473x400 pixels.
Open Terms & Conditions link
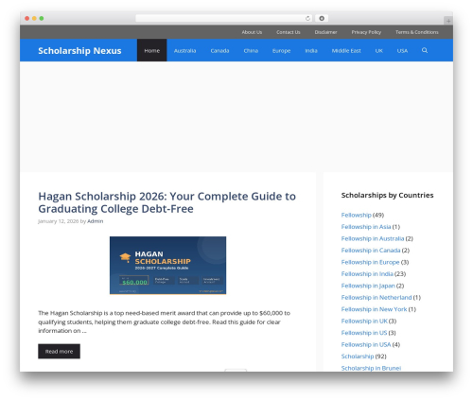[x=417, y=32]
